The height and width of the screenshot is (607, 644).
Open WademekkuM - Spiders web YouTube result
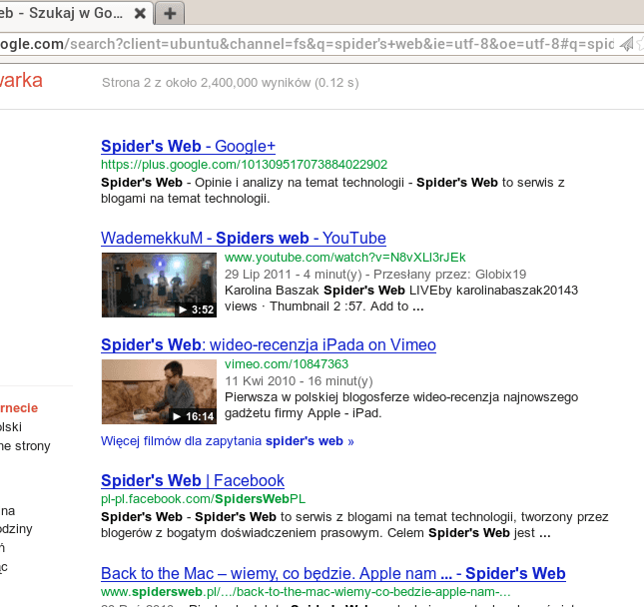click(x=244, y=239)
